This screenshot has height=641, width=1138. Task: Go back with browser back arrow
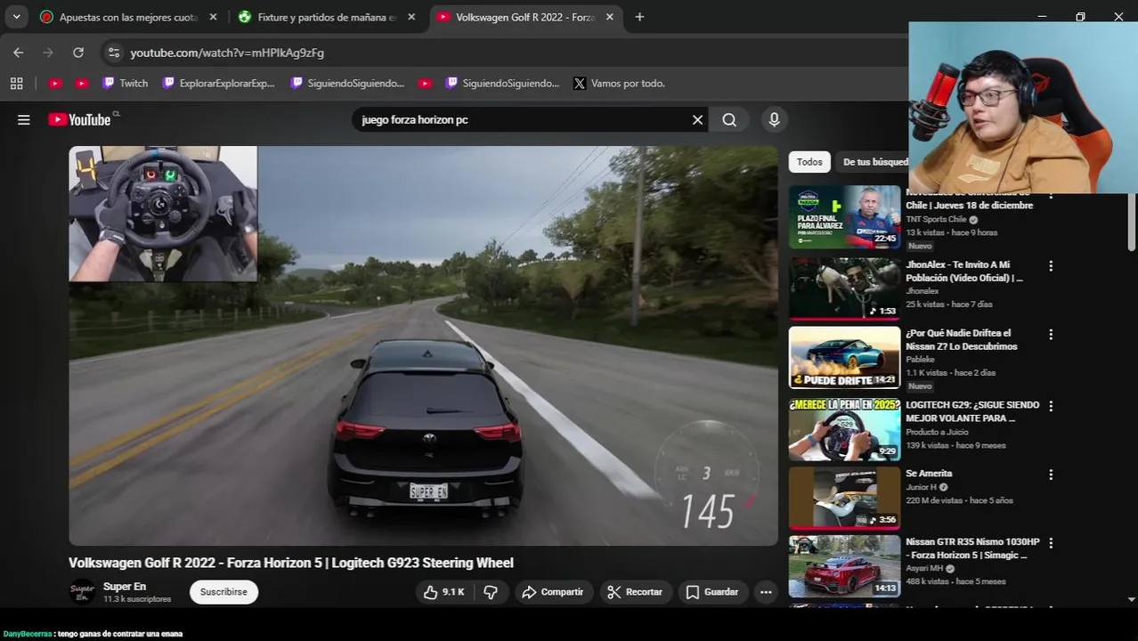[x=19, y=53]
